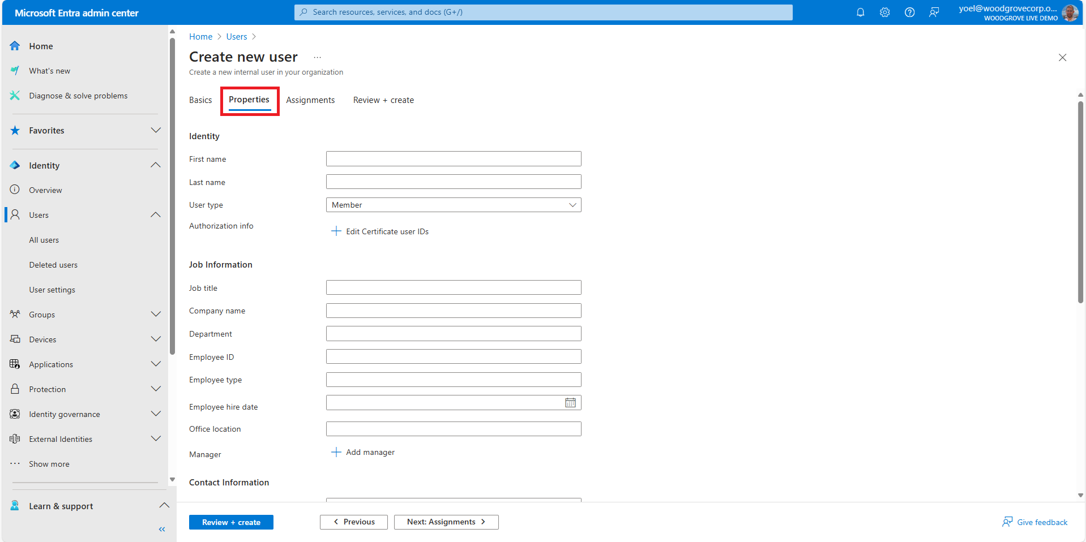The image size is (1086, 542).
Task: Click the Review + create blue button
Action: click(x=231, y=522)
